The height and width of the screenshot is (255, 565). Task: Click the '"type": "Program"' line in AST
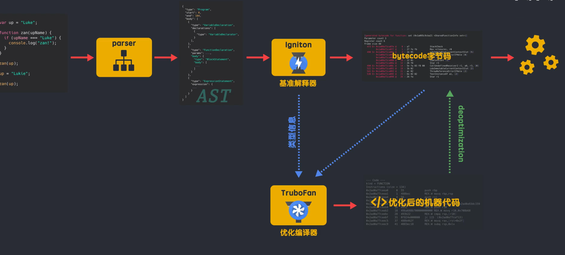click(198, 10)
